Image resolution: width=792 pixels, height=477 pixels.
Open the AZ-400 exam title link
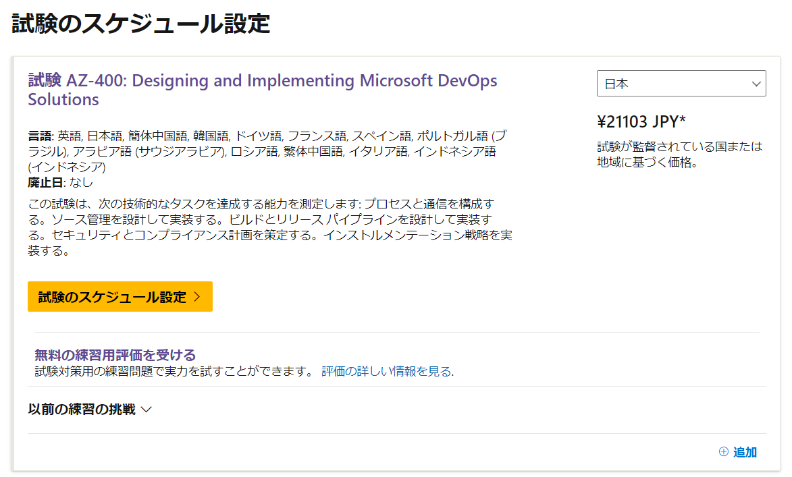point(262,90)
